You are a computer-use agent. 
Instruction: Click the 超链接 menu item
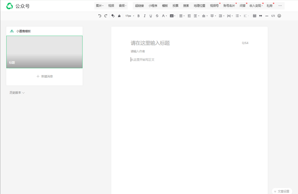139,6
